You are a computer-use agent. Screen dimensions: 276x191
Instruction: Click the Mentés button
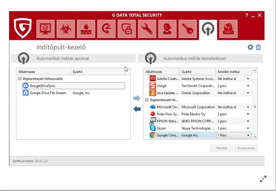coord(221,148)
